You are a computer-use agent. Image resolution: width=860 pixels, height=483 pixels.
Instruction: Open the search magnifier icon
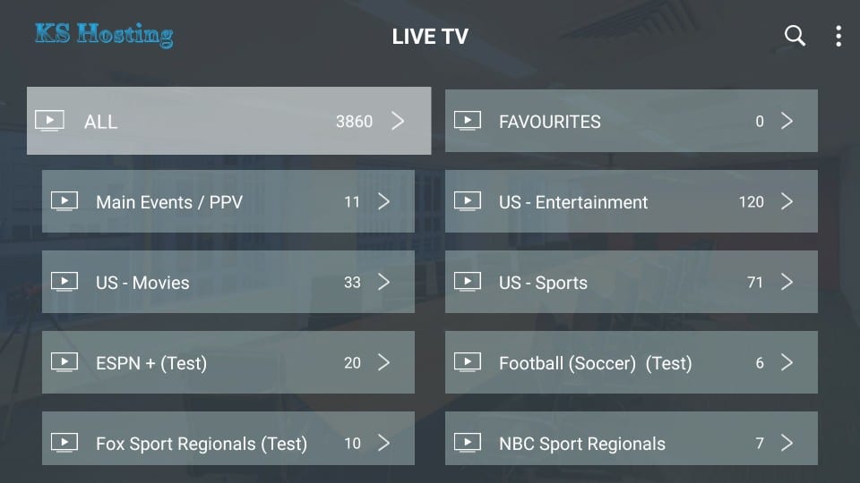[795, 36]
